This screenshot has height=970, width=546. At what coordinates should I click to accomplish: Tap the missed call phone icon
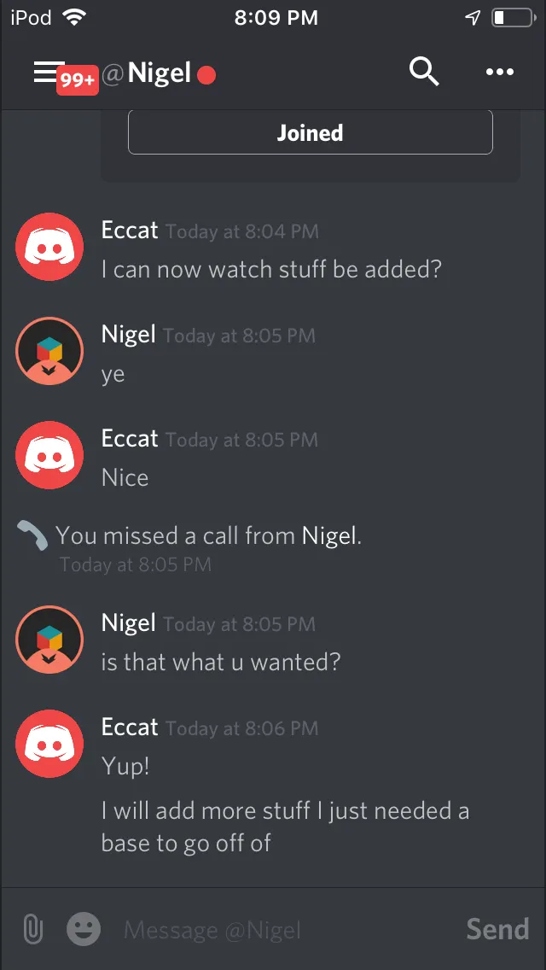[x=32, y=535]
